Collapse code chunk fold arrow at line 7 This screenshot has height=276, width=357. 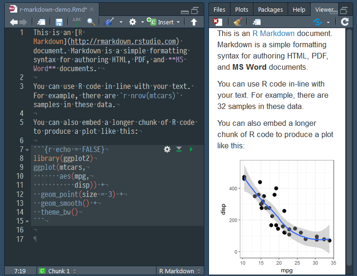(27, 150)
